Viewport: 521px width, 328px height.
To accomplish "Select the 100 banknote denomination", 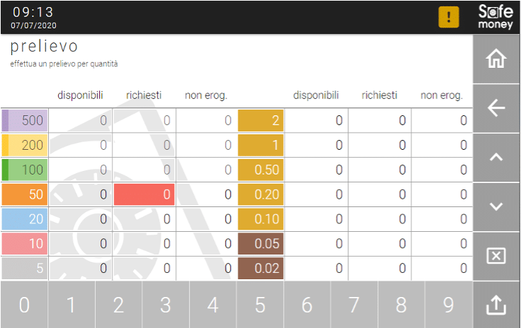I will [x=25, y=170].
